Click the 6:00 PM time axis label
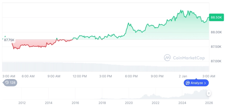228x106 pixels. click(x=131, y=76)
